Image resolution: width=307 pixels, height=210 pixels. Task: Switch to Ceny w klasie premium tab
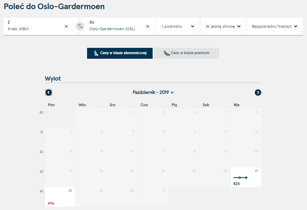186,53
